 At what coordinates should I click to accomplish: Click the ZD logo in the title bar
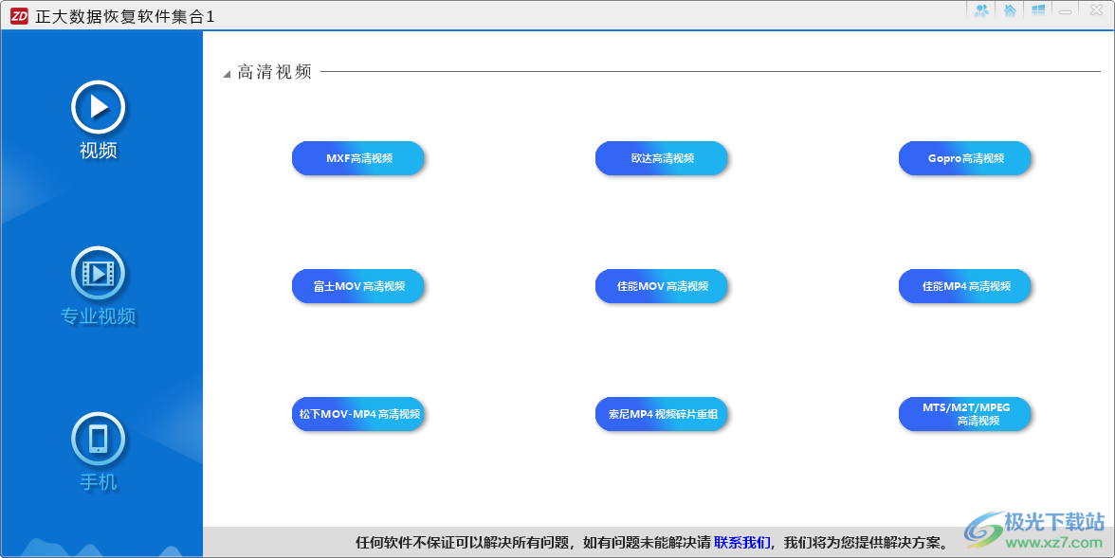pyautogui.click(x=19, y=16)
